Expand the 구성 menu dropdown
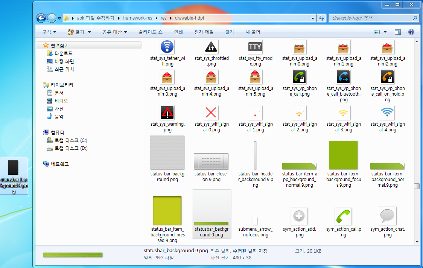This screenshot has width=423, height=268. [49, 32]
